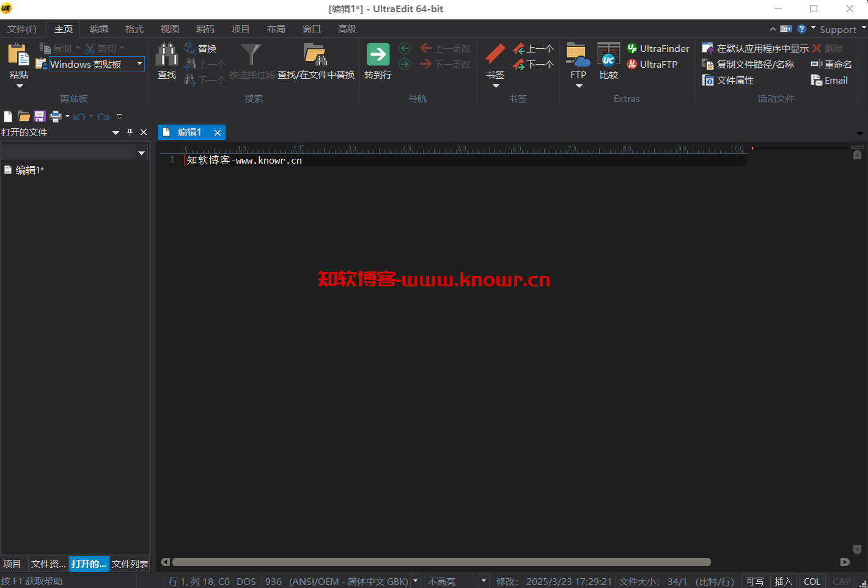Open encoding dropdown in status bar

(416, 581)
